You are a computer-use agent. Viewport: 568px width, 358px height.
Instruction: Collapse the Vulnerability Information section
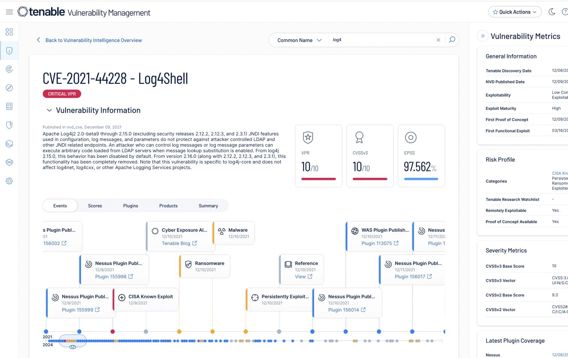pyautogui.click(x=49, y=110)
